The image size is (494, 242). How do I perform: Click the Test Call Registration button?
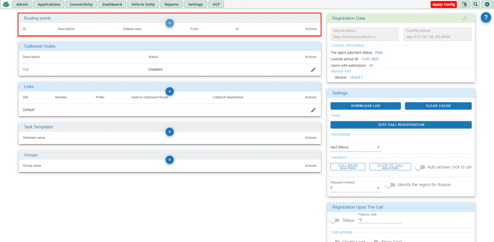tap(401, 125)
